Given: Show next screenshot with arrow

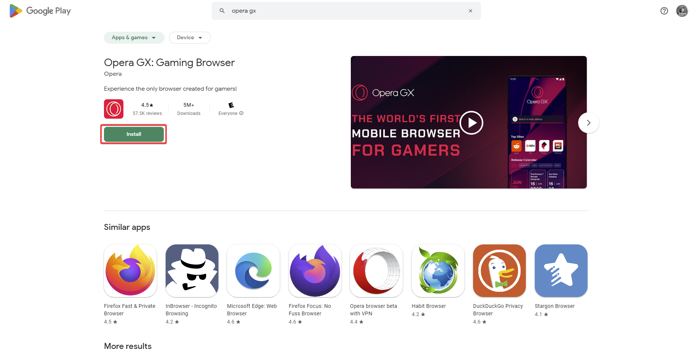Looking at the screenshot, I should [589, 123].
